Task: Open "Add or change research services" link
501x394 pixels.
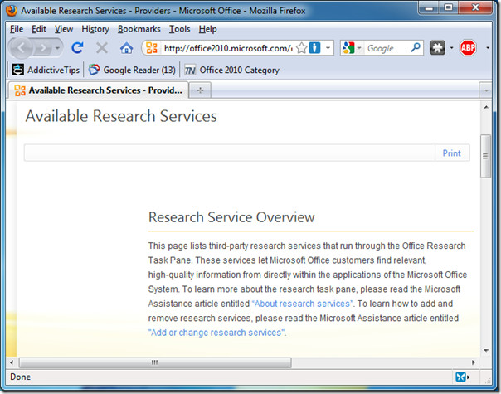Action: 216,333
